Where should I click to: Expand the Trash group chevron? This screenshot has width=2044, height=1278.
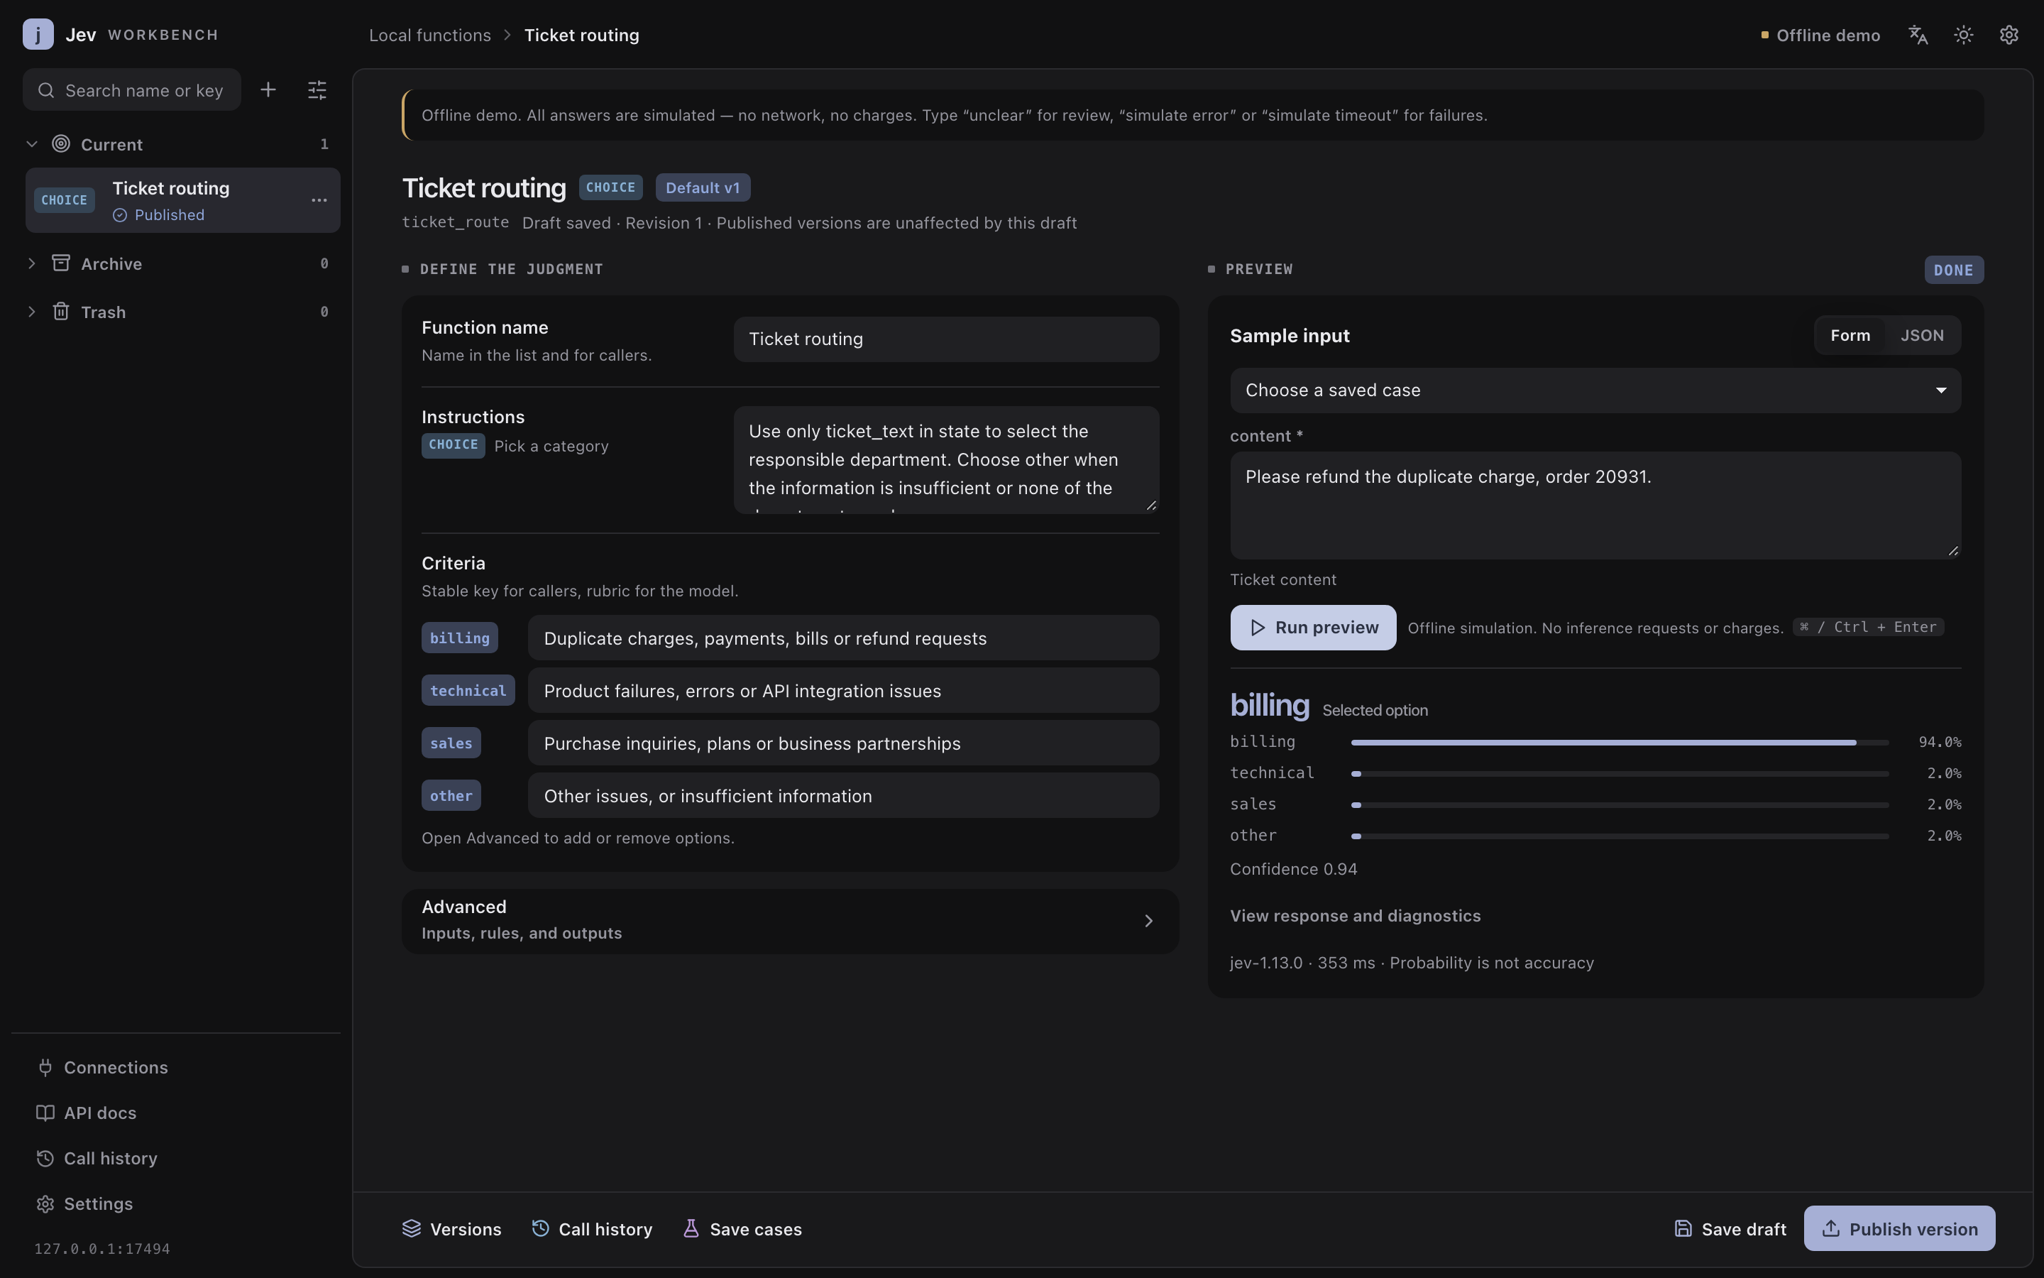[32, 311]
